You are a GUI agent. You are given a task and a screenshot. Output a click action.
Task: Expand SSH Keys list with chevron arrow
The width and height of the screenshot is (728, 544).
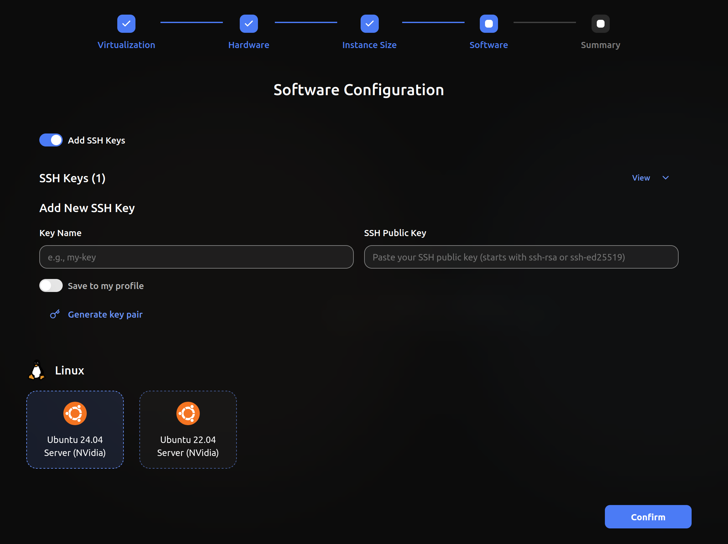[665, 178]
